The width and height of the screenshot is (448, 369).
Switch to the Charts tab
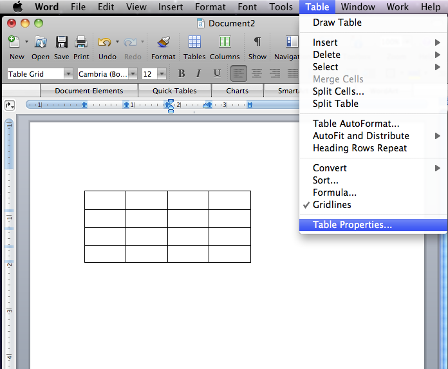[237, 91]
